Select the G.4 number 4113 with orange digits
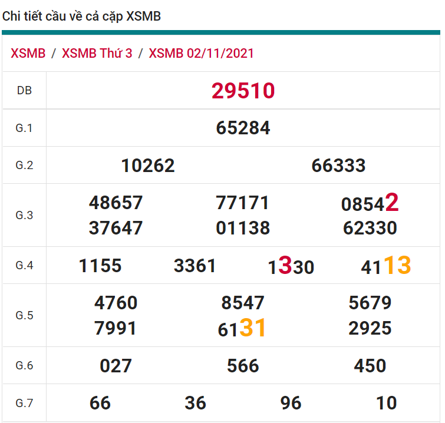This screenshot has width=445, height=423. coord(385,266)
